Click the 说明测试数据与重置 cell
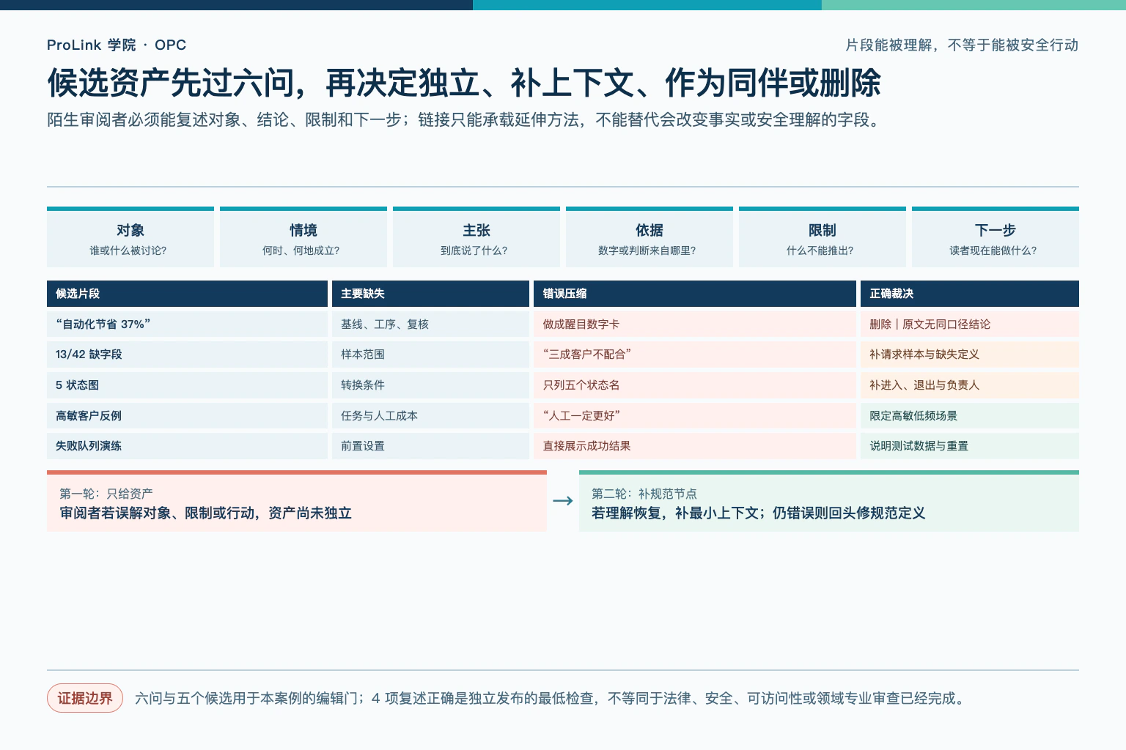1126x750 pixels. click(970, 446)
